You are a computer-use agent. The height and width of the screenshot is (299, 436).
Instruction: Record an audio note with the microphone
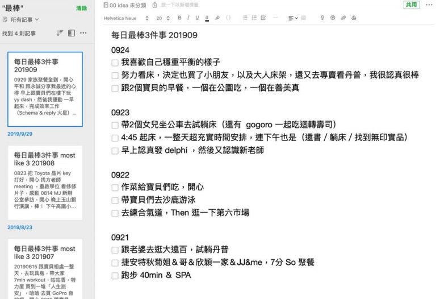pos(322,18)
